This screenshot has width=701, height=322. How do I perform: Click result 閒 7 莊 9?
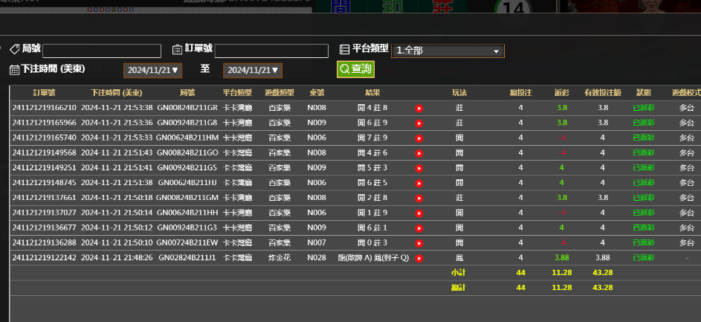click(372, 138)
